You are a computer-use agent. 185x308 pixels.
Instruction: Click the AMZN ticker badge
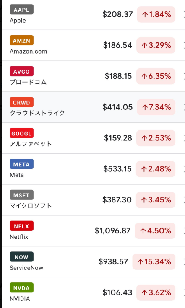tap(22, 41)
